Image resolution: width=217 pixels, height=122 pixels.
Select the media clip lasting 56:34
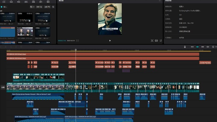coord(42,42)
